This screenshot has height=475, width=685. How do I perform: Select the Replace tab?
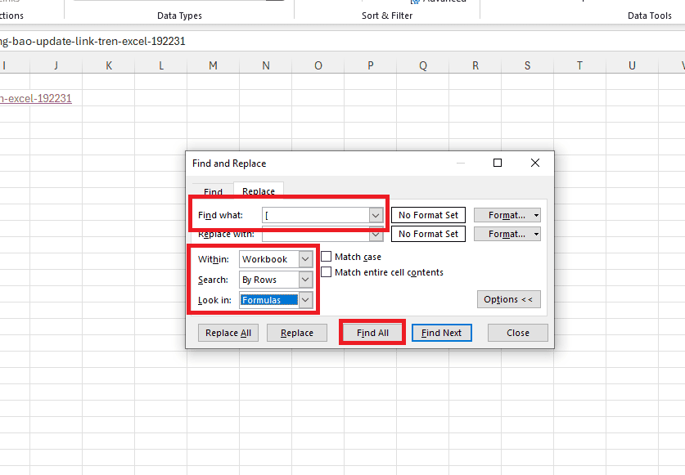pyautogui.click(x=259, y=190)
